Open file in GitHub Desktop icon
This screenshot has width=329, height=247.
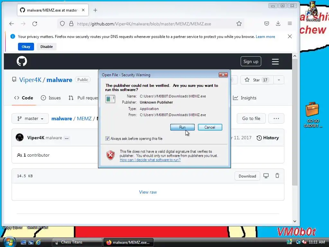(x=266, y=176)
